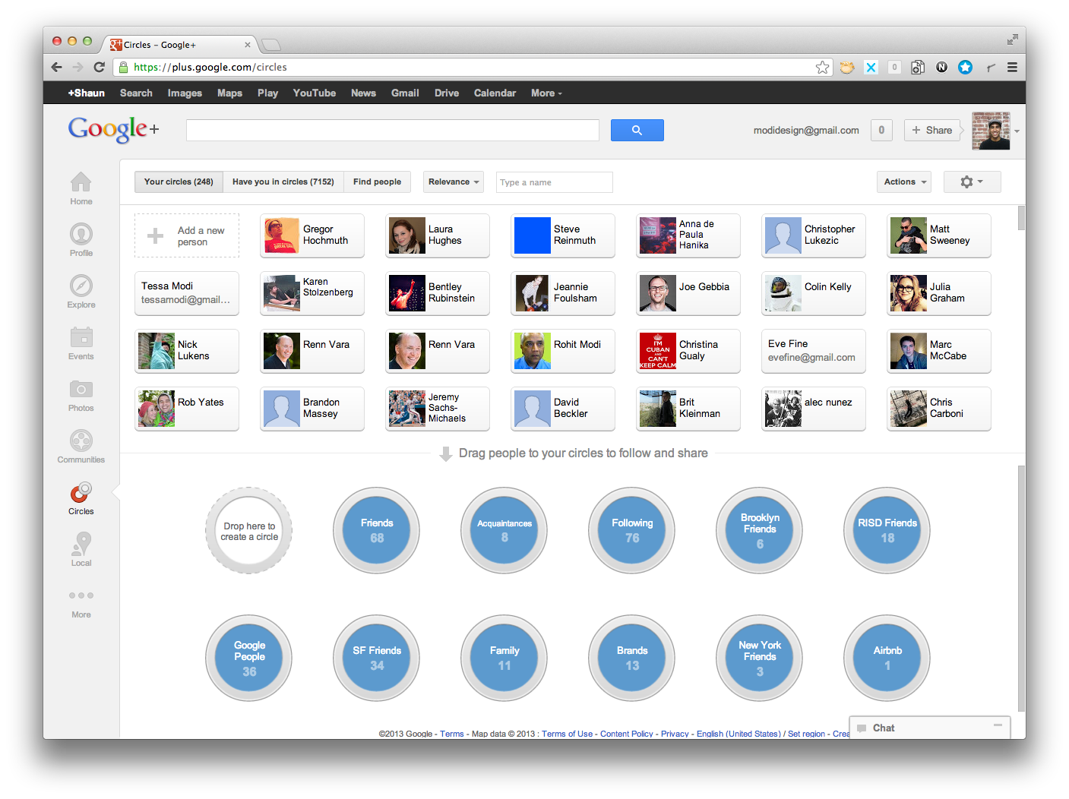Select the SF Friends circle
1069x799 pixels.
[x=377, y=658]
